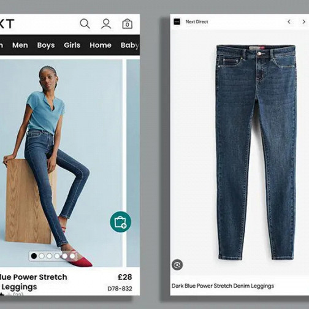
Task: Select the last carousel dot
Action: click(x=72, y=256)
